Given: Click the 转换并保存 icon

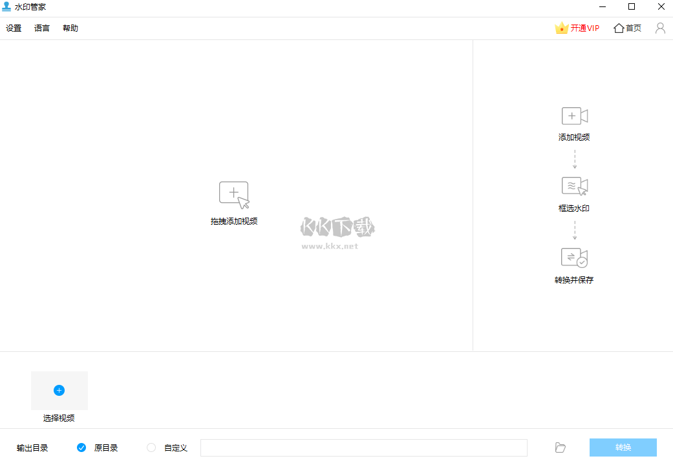Looking at the screenshot, I should pyautogui.click(x=574, y=258).
